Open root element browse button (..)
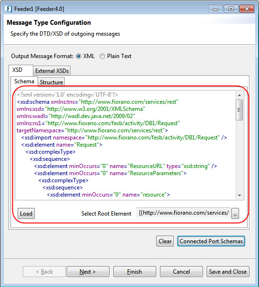 pyautogui.click(x=235, y=213)
